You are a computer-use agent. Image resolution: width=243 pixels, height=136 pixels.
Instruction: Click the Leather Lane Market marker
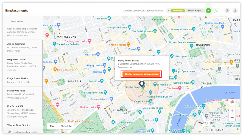coord(222,27)
